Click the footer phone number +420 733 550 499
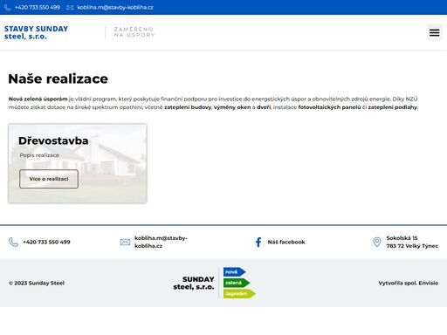The height and width of the screenshot is (335, 447). click(46, 242)
